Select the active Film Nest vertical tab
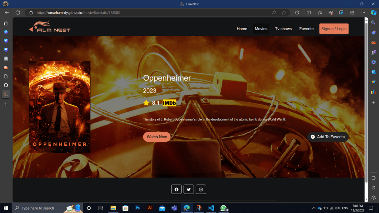379x213 pixels. (x=6, y=94)
